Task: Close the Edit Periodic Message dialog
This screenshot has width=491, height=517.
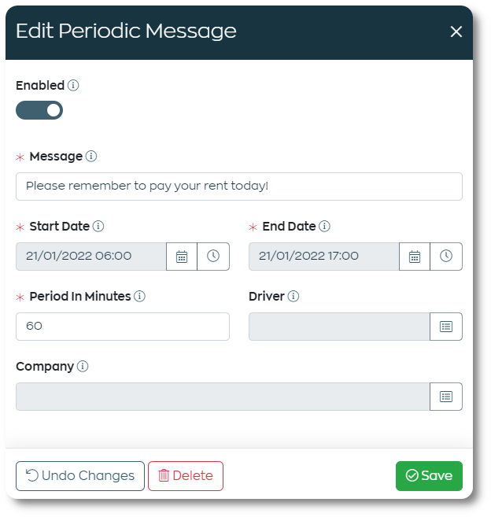Action: click(x=456, y=31)
